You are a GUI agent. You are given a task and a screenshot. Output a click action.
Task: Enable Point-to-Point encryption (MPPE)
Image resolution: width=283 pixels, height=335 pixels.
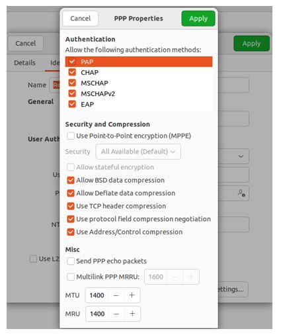(x=71, y=136)
